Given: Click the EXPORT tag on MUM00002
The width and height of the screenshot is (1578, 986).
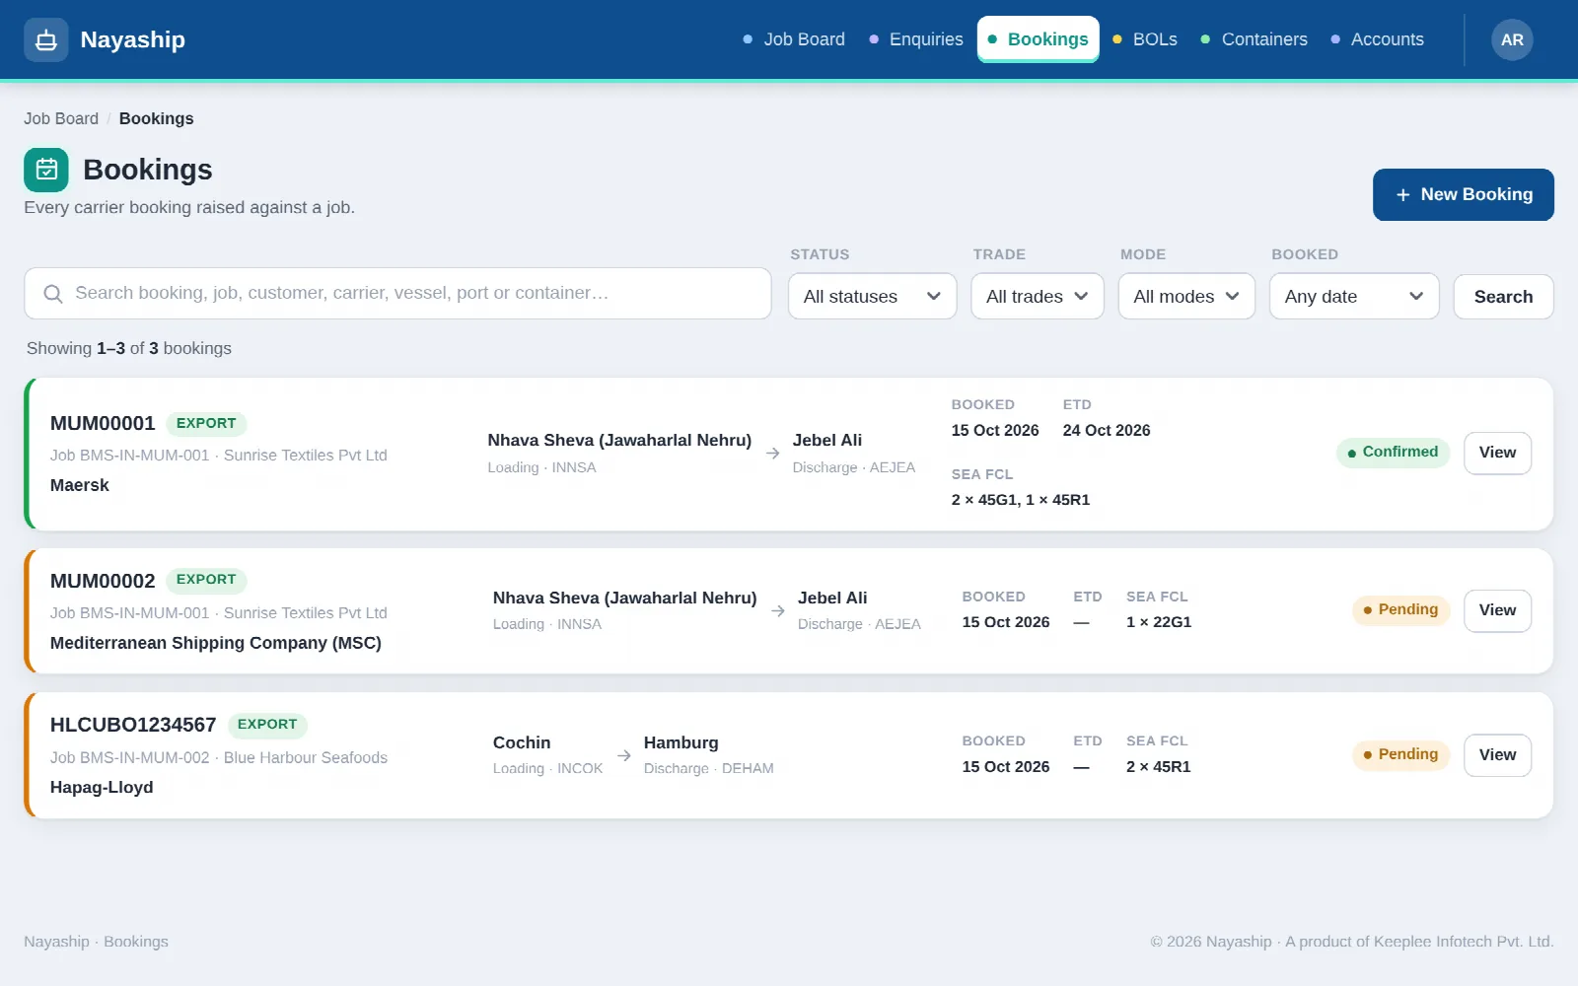Looking at the screenshot, I should coord(206,580).
